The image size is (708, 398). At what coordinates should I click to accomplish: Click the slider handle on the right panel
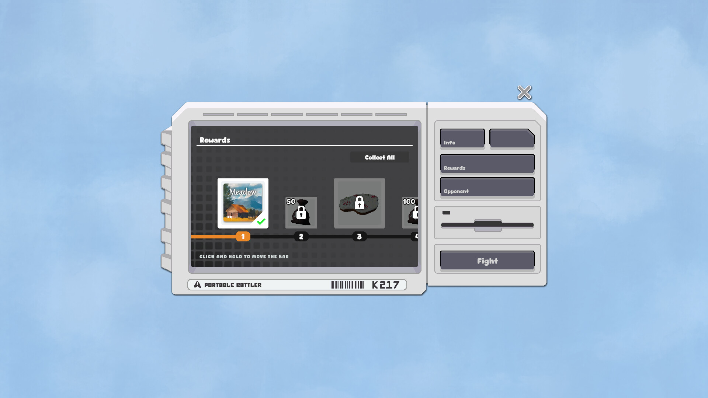tap(487, 224)
